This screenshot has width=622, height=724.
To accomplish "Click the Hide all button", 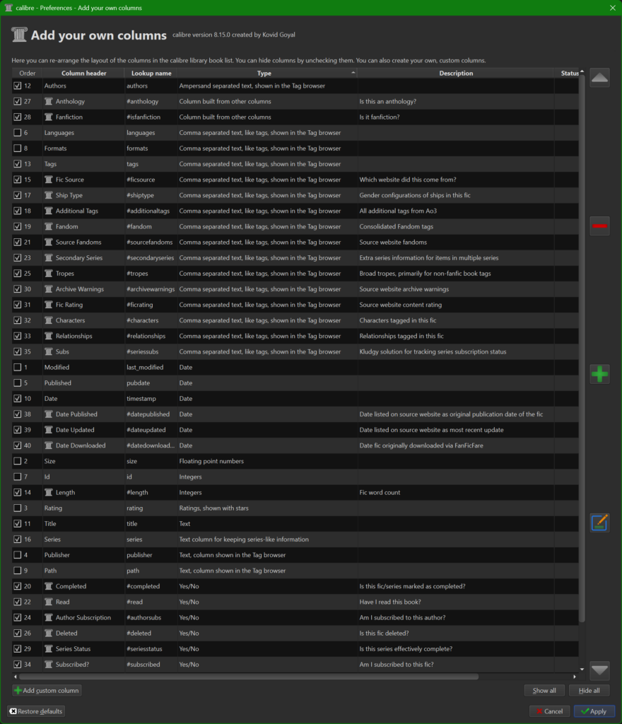I will [x=589, y=690].
